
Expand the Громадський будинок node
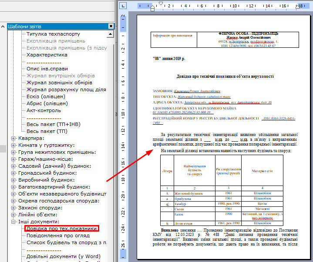pos(13,173)
